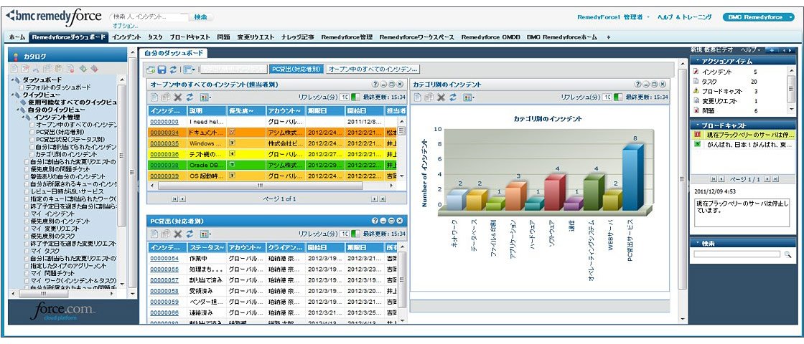Open the インシデント tab
This screenshot has height=344, width=804.
[x=126, y=37]
